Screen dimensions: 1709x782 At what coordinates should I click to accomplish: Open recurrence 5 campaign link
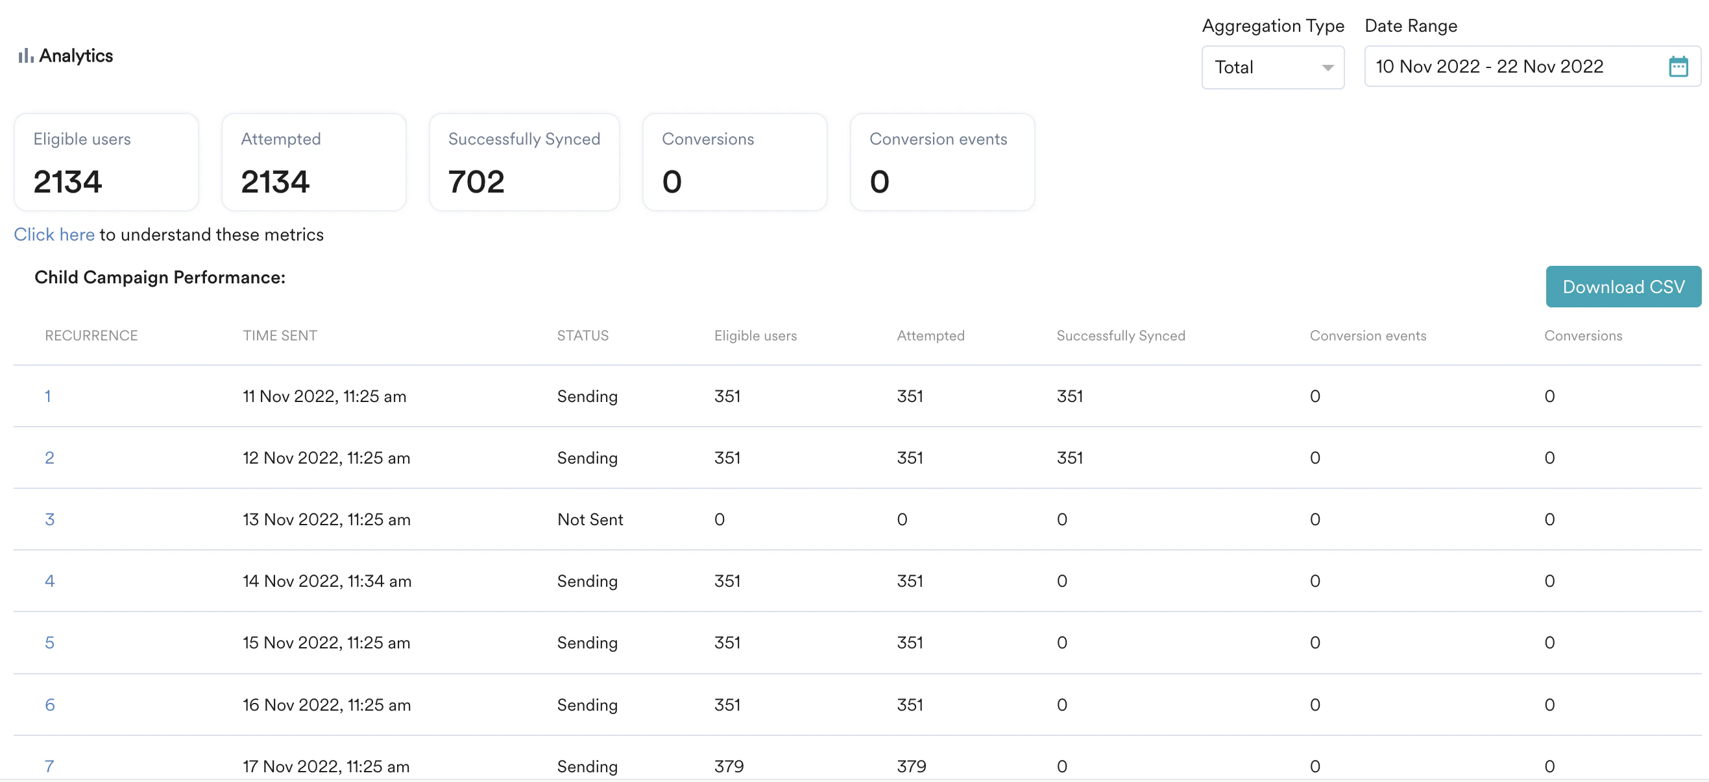tap(49, 643)
